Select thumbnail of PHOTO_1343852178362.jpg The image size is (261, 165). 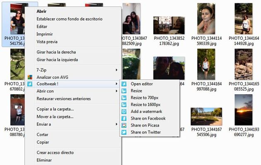pos(169,25)
